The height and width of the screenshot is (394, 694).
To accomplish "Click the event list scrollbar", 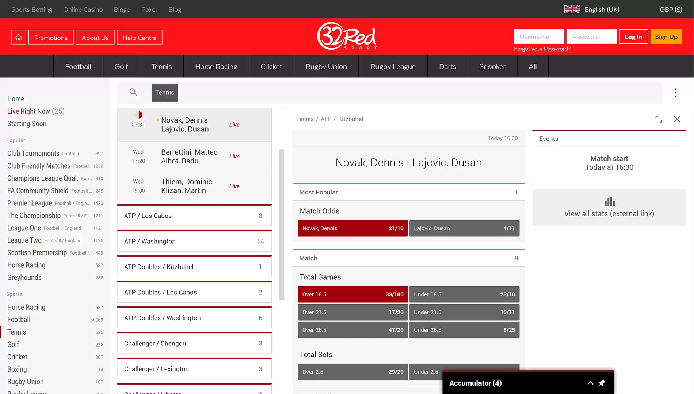I will click(282, 224).
